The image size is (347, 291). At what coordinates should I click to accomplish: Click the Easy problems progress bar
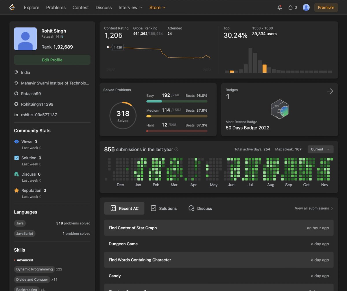(x=177, y=101)
